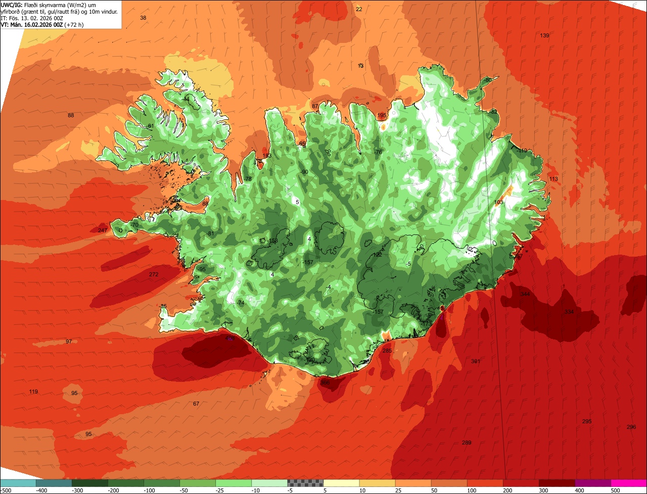Click the value 344 off the southeast coast

pyautogui.click(x=525, y=294)
